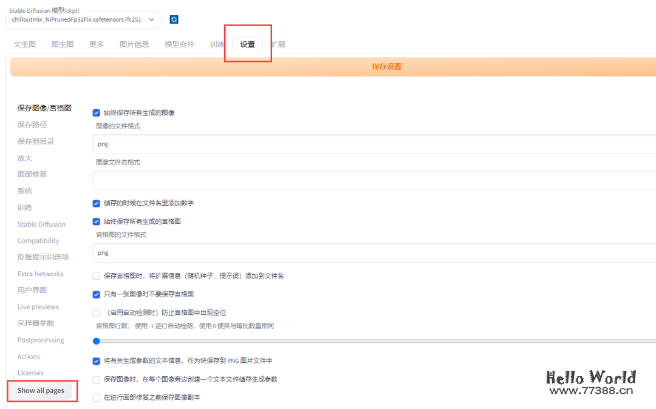Open 用户界面 settings section
Image resolution: width=656 pixels, height=409 pixels.
tap(32, 290)
